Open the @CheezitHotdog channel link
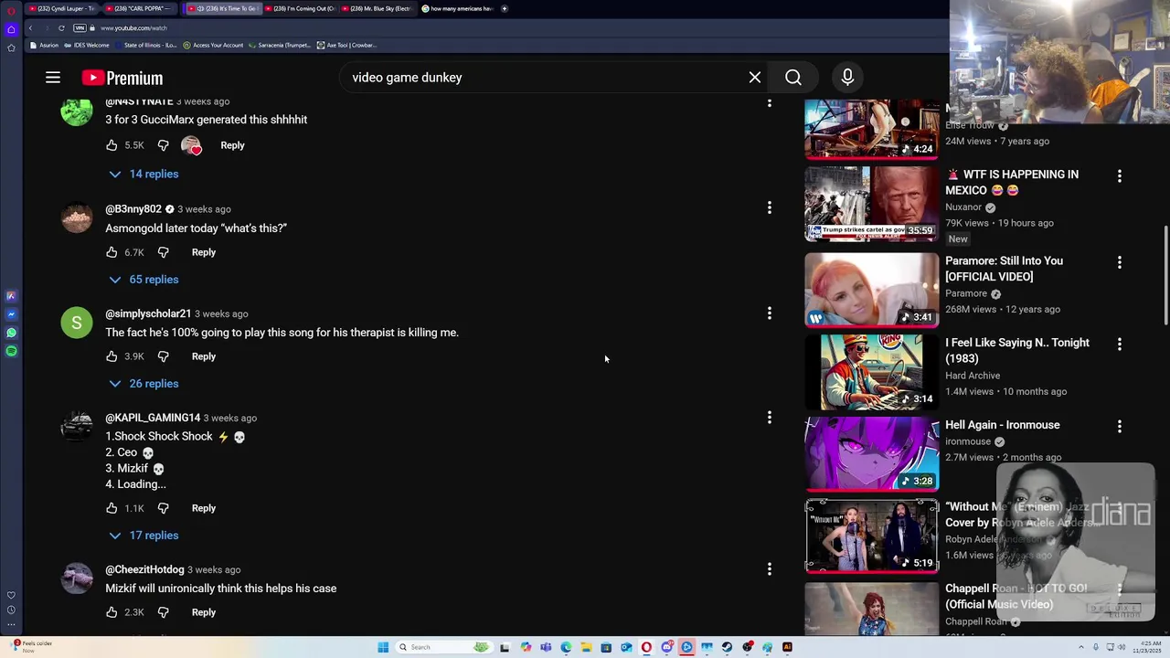 [x=144, y=569]
